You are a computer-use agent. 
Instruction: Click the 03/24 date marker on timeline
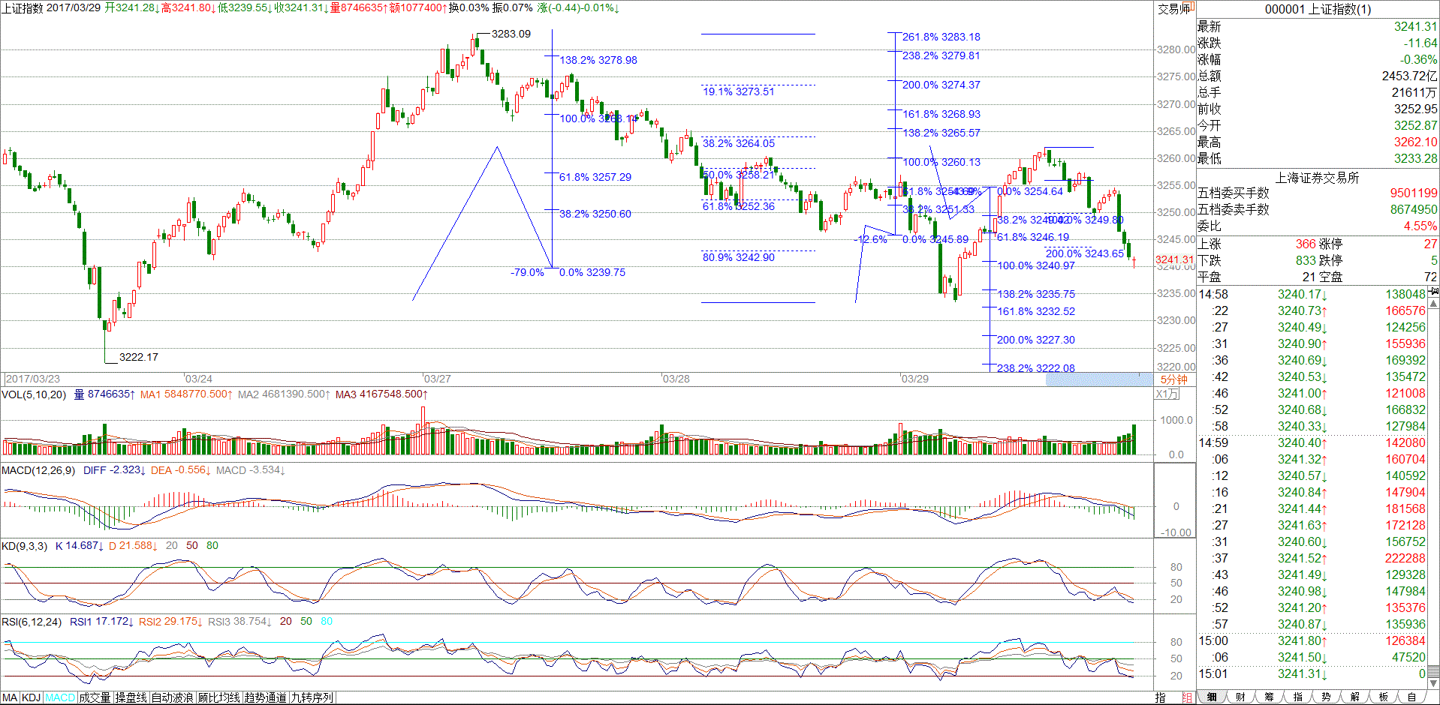pyautogui.click(x=198, y=379)
